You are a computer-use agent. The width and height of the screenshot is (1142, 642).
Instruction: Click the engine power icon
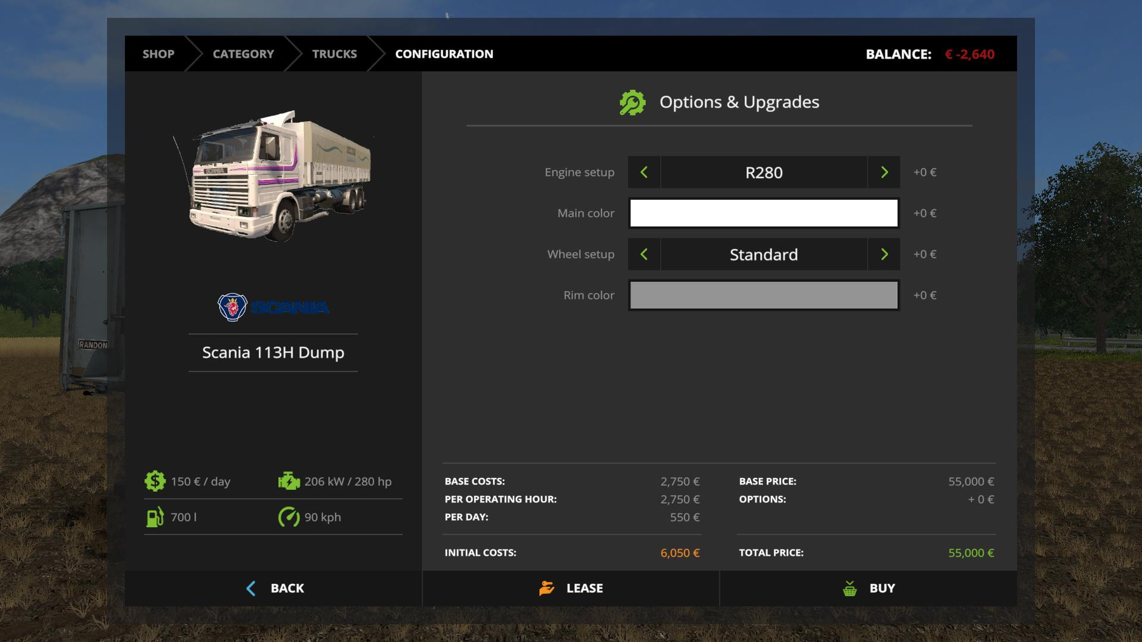[x=289, y=481]
